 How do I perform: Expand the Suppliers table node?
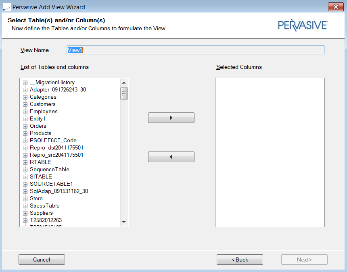tap(25, 213)
